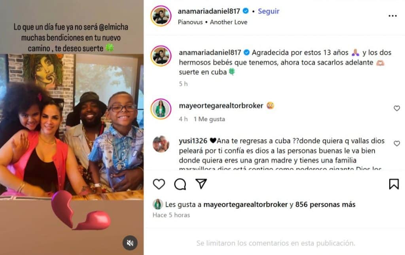Like mayeortegarealtorbroker's comment
The image size is (405, 255).
[x=397, y=108]
